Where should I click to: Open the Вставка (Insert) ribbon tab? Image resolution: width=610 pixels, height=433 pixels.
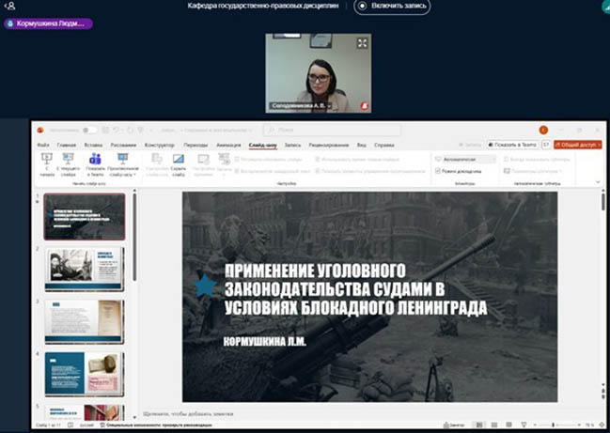(x=93, y=146)
